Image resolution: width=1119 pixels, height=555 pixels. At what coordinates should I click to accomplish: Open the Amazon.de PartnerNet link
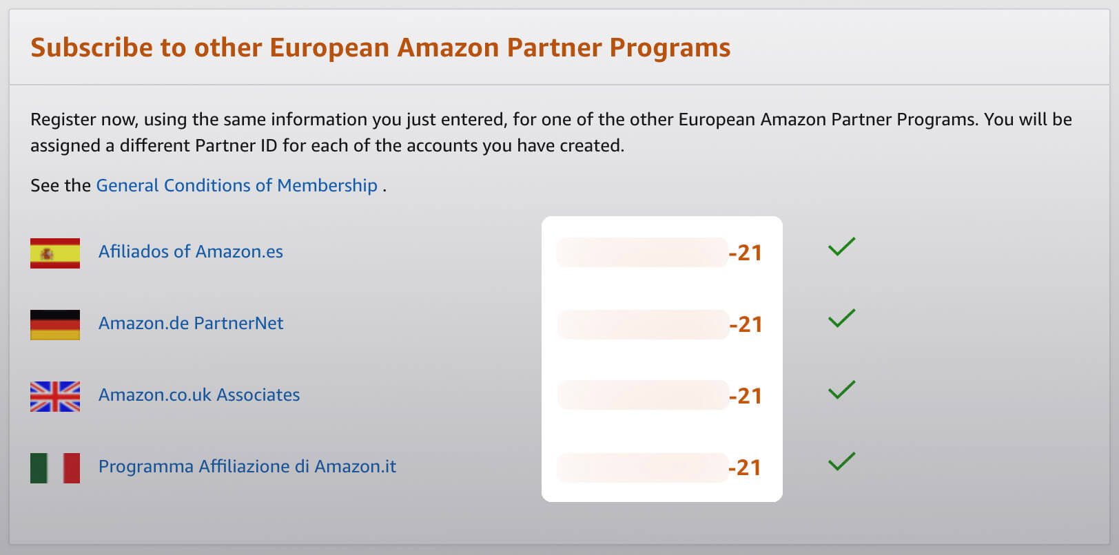pos(191,324)
